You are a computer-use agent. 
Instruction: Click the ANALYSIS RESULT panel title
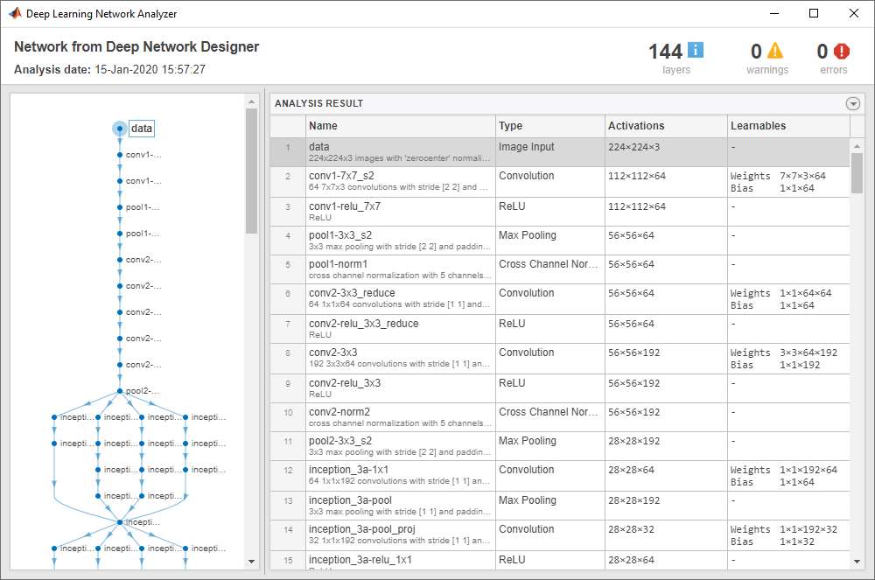pos(318,104)
